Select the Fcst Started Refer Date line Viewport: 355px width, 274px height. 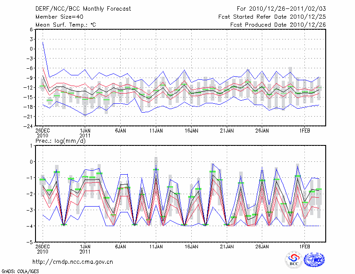click(x=272, y=16)
